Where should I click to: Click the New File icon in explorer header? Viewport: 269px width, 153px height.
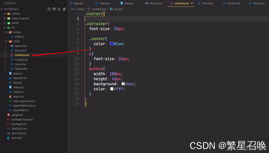[49, 9]
